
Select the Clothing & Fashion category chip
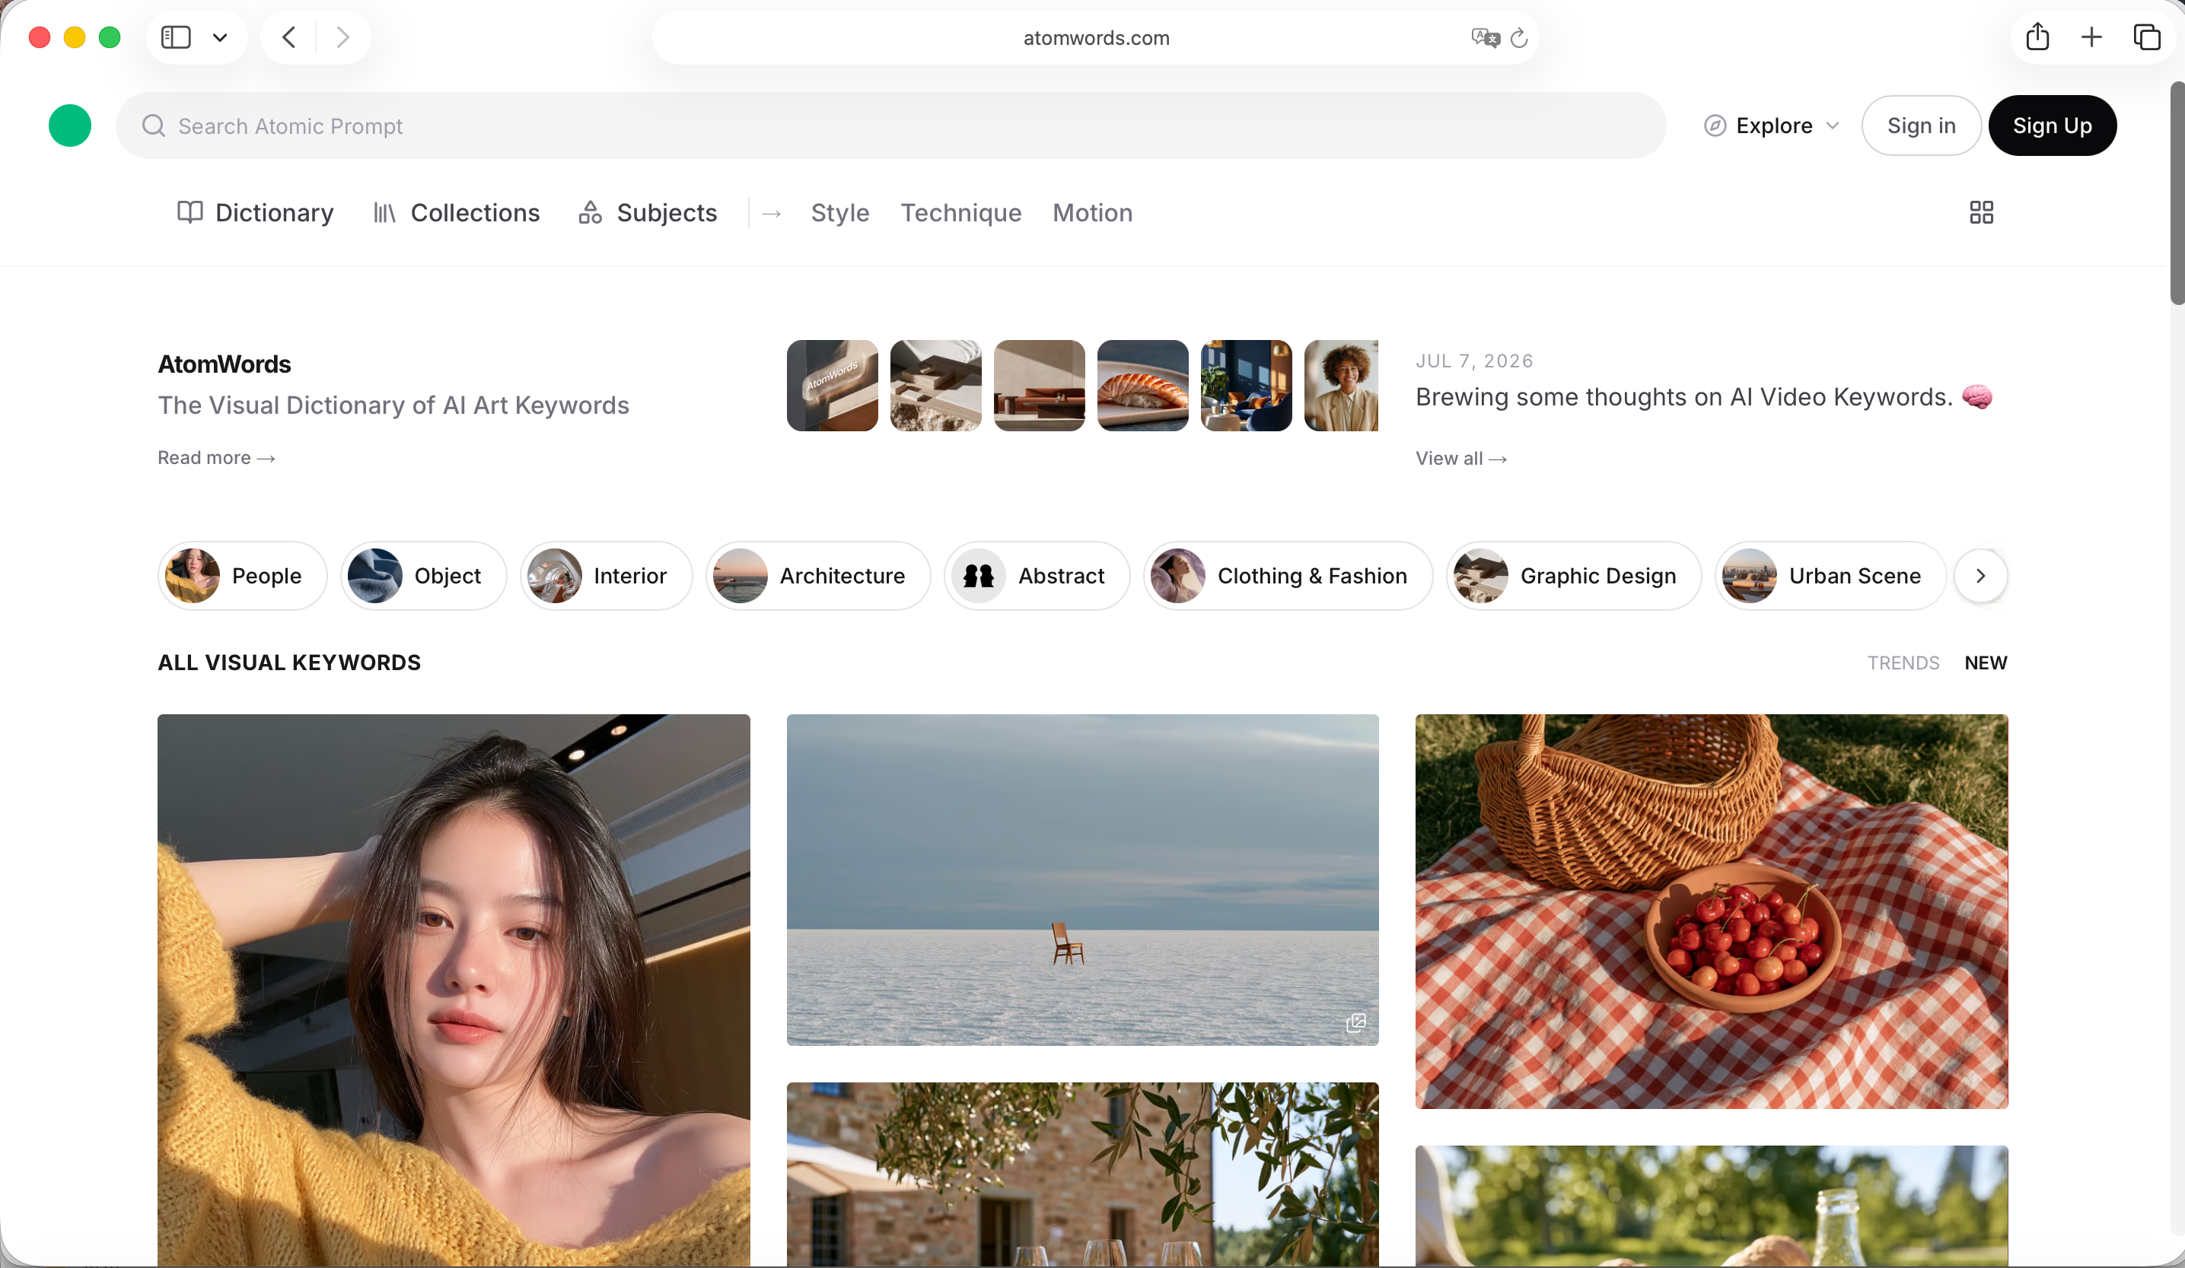[1288, 576]
